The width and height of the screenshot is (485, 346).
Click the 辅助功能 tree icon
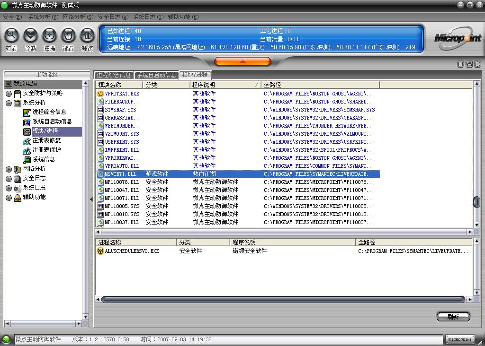coord(18,198)
